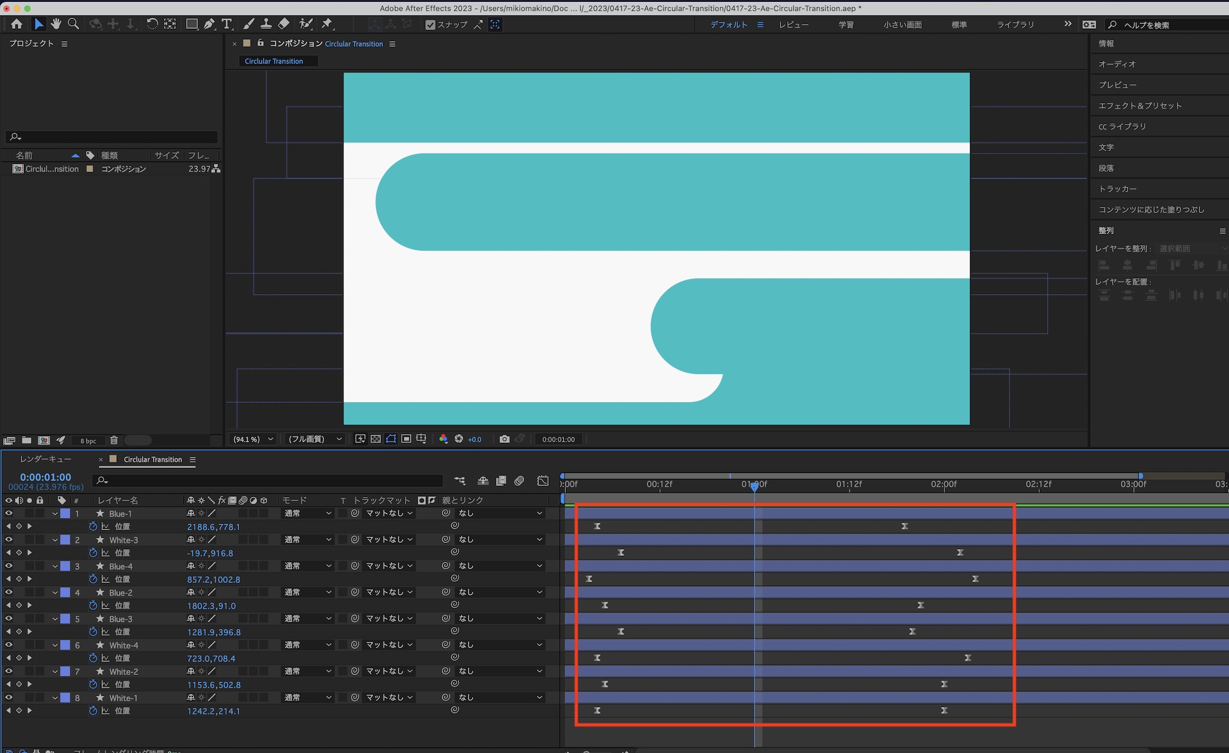Screen dimensions: 1229x753
Task: Open the フル画質 resolution dropdown
Action: pos(315,439)
